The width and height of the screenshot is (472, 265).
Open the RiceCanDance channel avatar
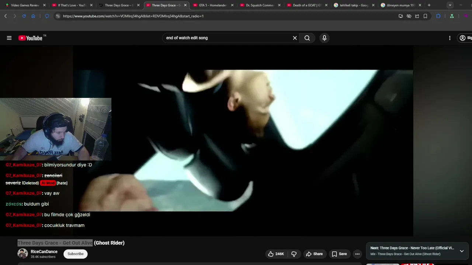click(x=23, y=254)
